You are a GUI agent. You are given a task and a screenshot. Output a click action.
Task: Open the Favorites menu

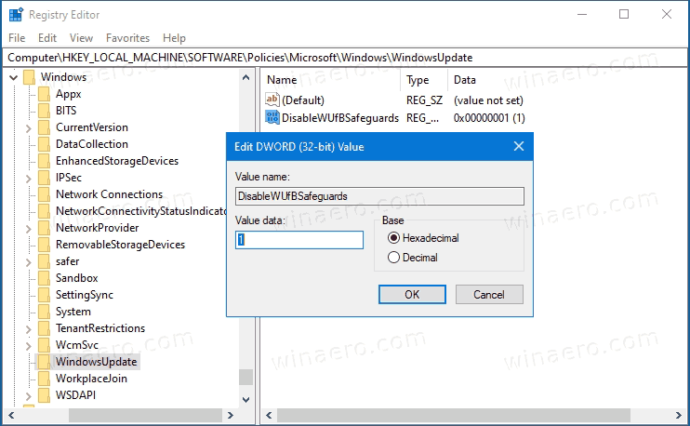(127, 38)
